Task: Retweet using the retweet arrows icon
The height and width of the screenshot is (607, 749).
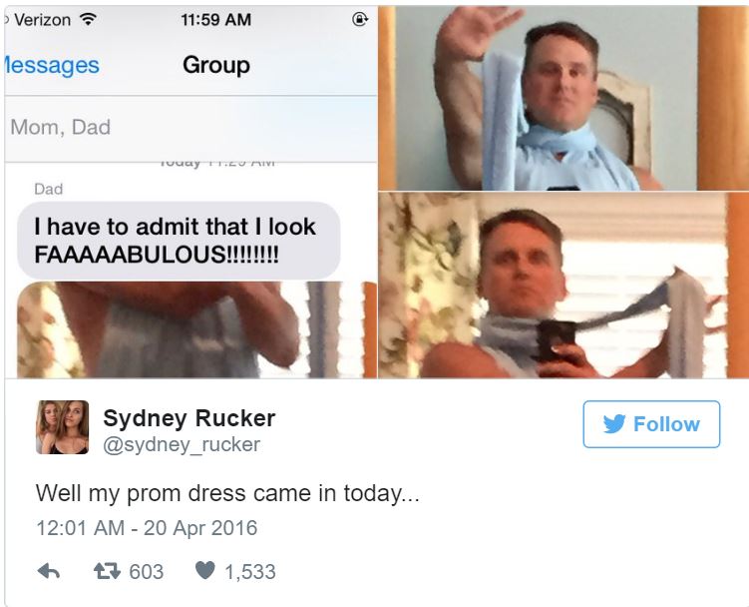Action: [x=107, y=571]
